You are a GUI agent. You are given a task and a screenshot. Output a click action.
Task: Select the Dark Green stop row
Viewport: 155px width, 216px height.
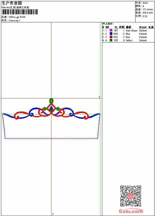[x=128, y=31]
